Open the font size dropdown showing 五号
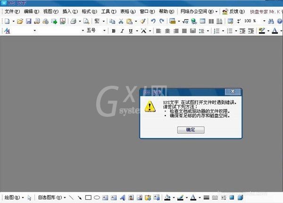This screenshot has height=203, width=283. (x=104, y=31)
